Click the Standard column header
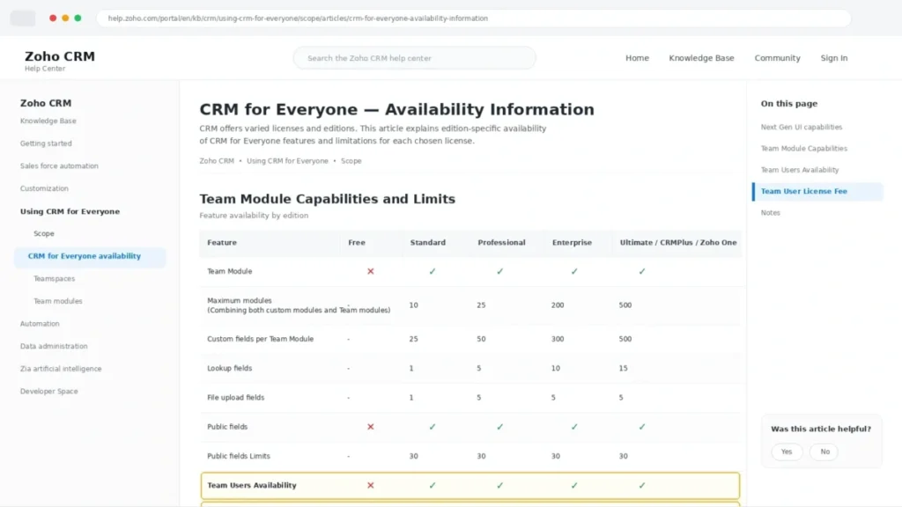Screen dimensions: 902x507 (427, 243)
